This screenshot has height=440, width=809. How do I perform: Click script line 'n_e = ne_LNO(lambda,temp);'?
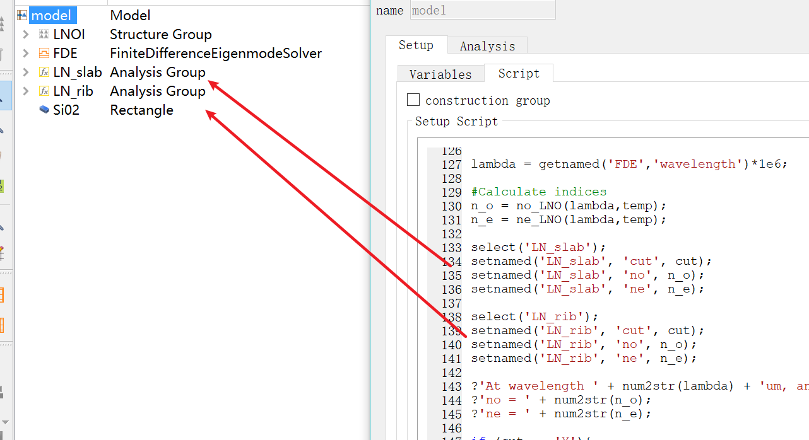coord(569,219)
